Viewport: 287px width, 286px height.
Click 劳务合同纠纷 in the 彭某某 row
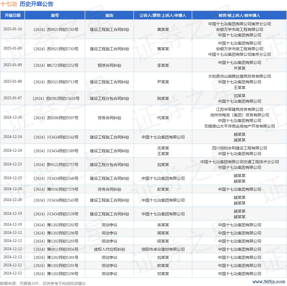point(110,189)
